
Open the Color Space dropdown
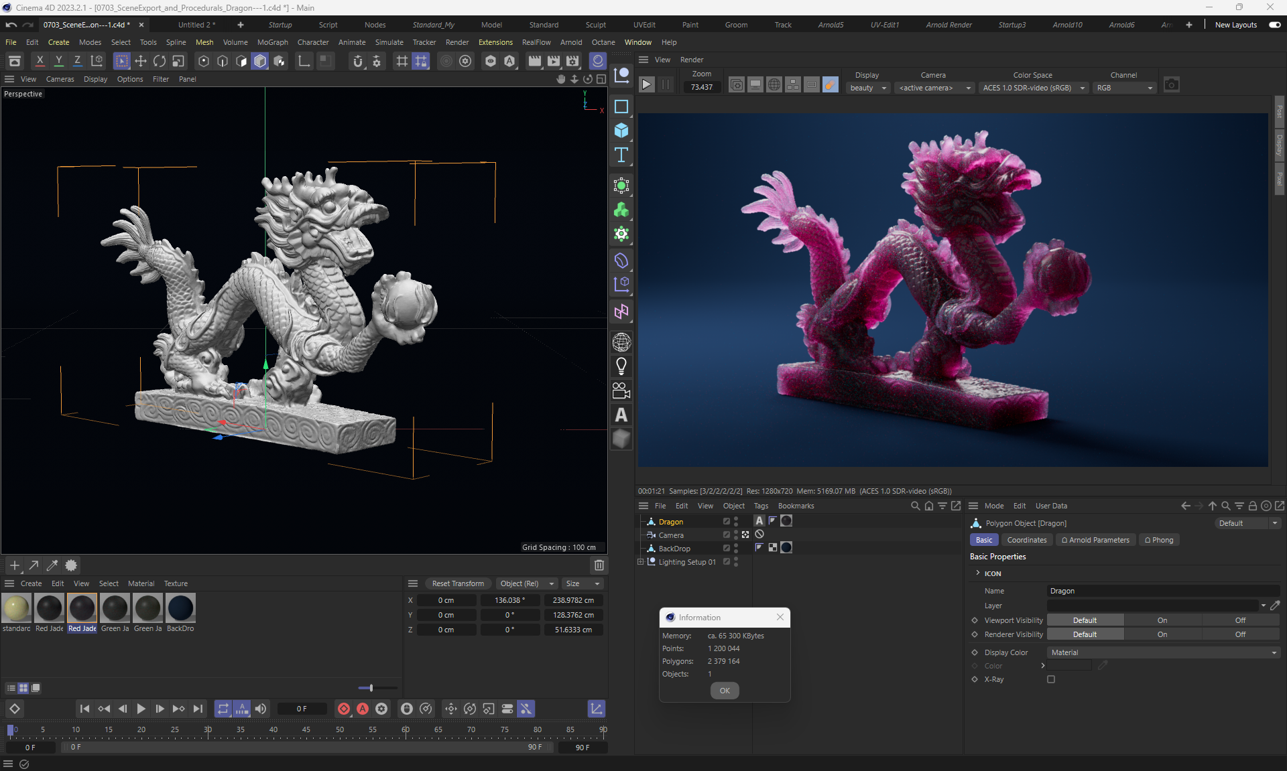pyautogui.click(x=1033, y=88)
